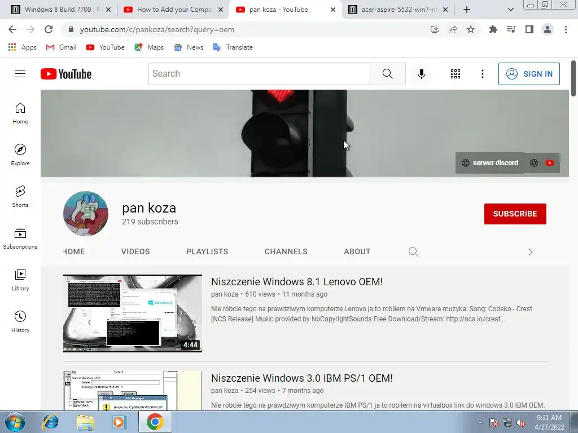Switch to acer-aspire-5532-win7 tab
The width and height of the screenshot is (578, 433).
(399, 10)
